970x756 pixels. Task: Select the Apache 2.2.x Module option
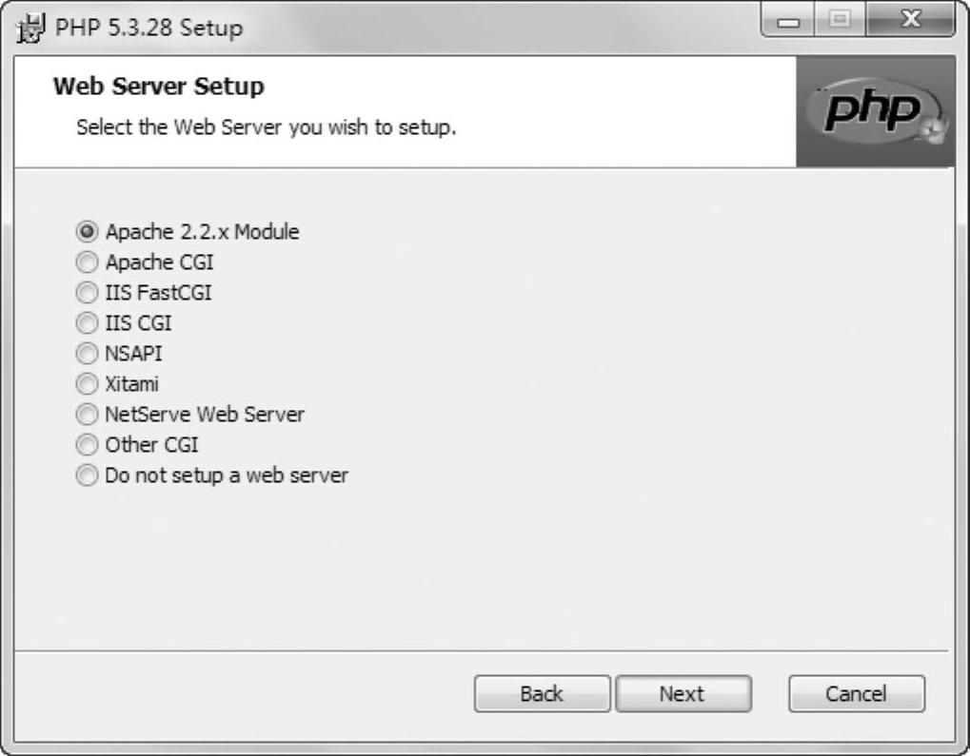click(87, 231)
